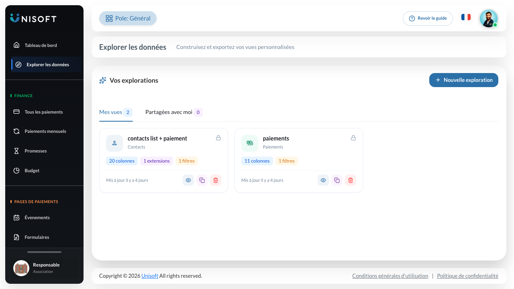Open the Pole: Général selector
The image size is (514, 289).
pyautogui.click(x=128, y=18)
